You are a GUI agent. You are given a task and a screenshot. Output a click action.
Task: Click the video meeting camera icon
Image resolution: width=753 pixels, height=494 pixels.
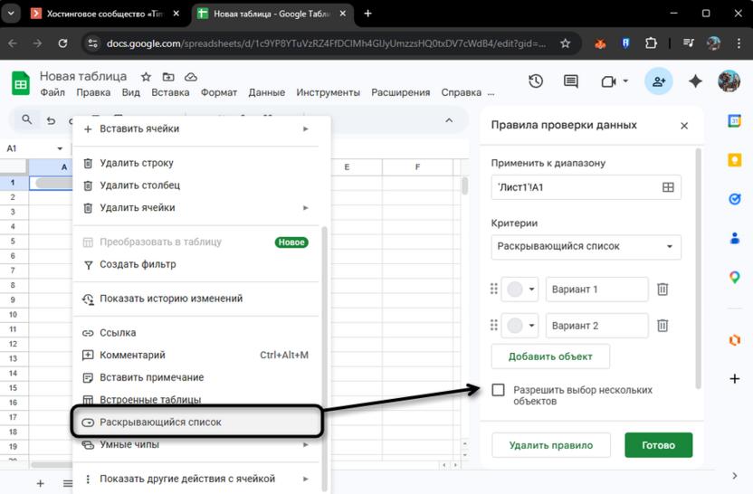608,81
